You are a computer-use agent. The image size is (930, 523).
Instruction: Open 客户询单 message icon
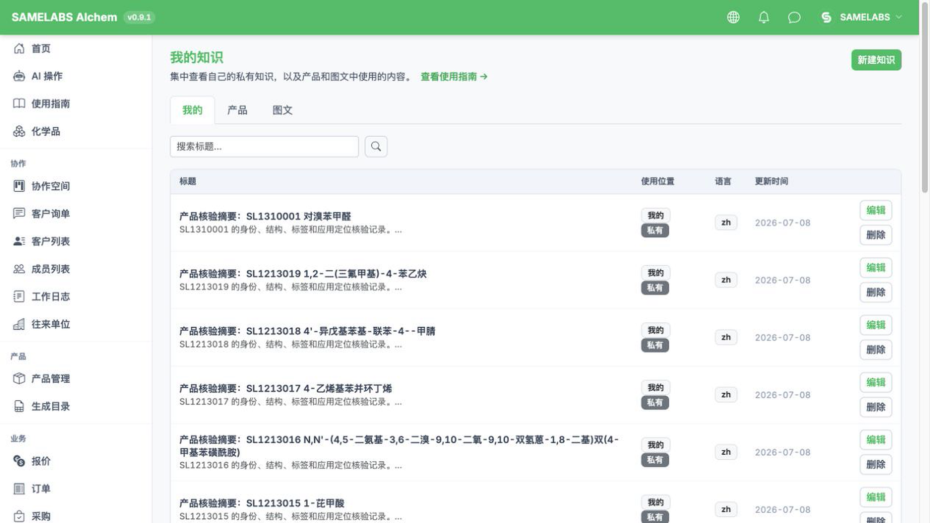pyautogui.click(x=19, y=213)
